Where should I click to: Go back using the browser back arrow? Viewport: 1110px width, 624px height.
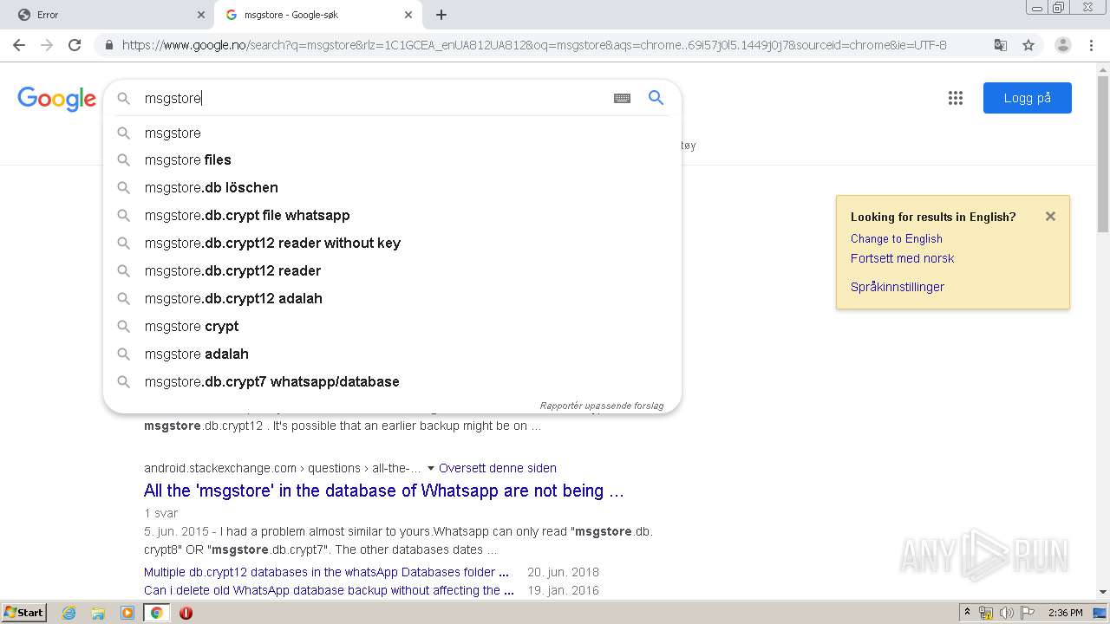(x=19, y=45)
